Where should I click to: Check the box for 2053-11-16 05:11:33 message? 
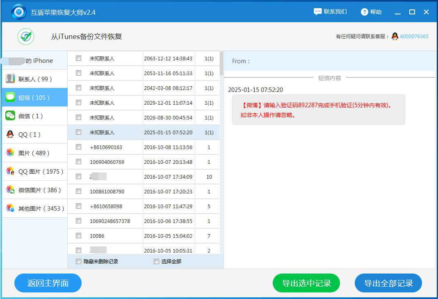78,73
